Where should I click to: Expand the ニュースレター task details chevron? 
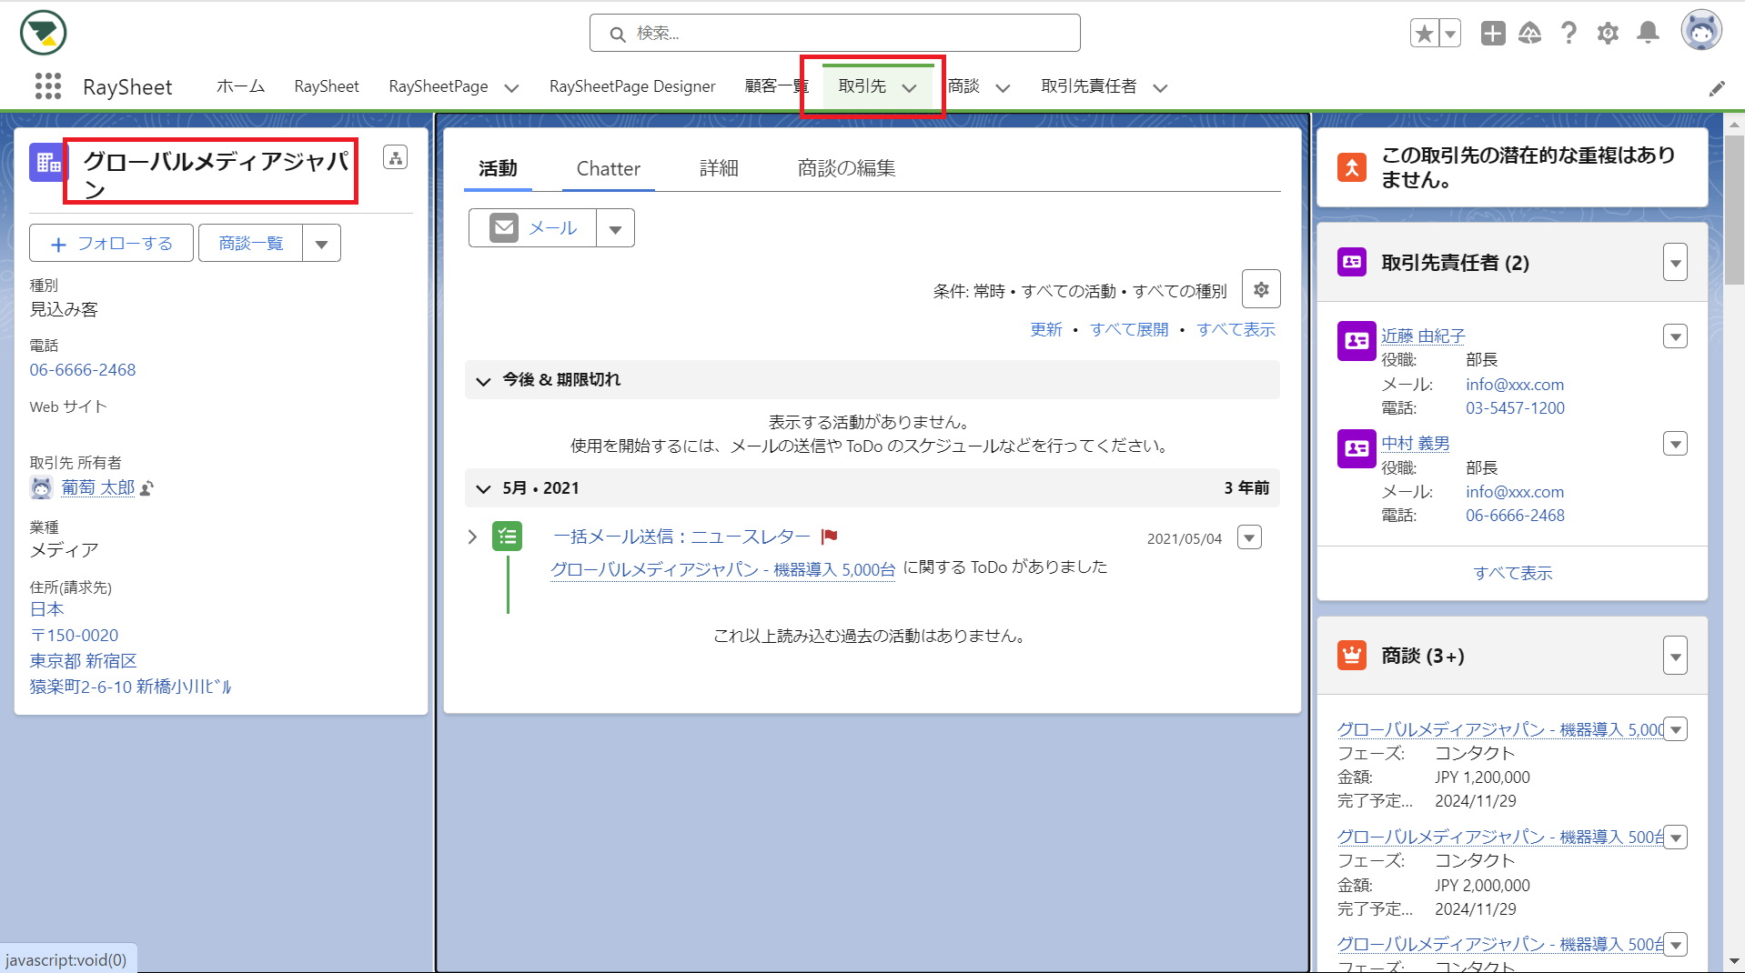coord(472,537)
